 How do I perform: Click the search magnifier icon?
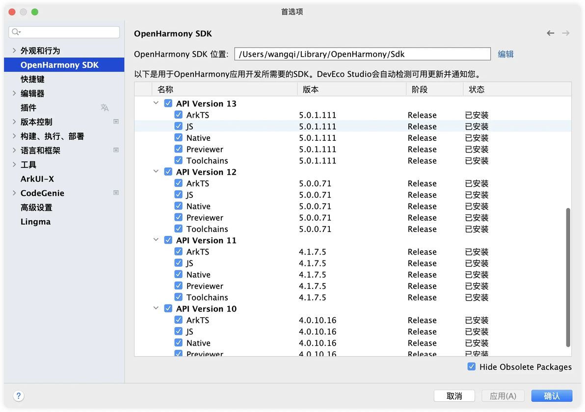pyautogui.click(x=16, y=32)
